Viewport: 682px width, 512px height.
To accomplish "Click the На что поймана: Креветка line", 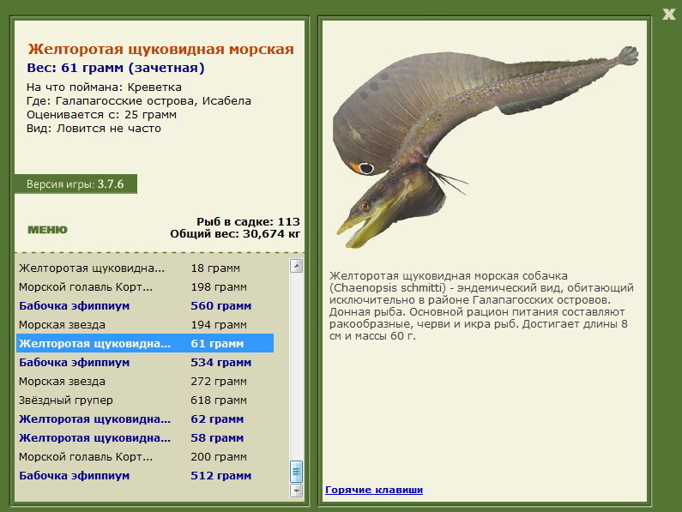I will 104,87.
